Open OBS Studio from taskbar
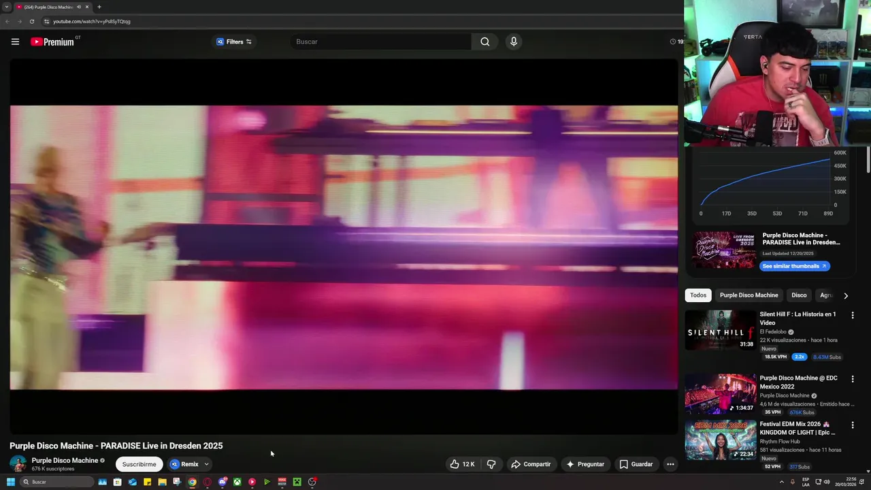Image resolution: width=871 pixels, height=490 pixels. coord(312,482)
